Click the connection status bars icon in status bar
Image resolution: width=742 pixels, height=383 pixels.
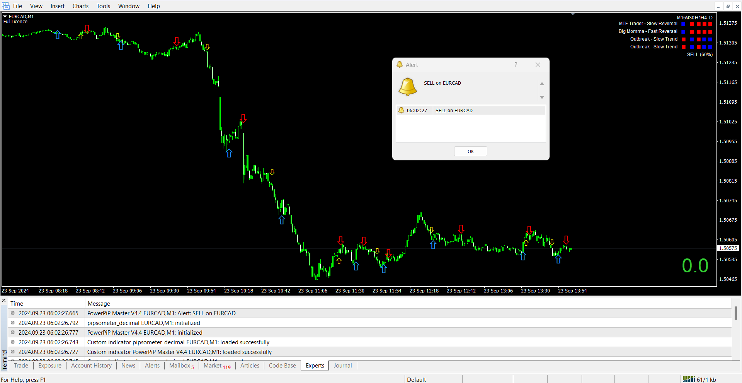pos(689,380)
